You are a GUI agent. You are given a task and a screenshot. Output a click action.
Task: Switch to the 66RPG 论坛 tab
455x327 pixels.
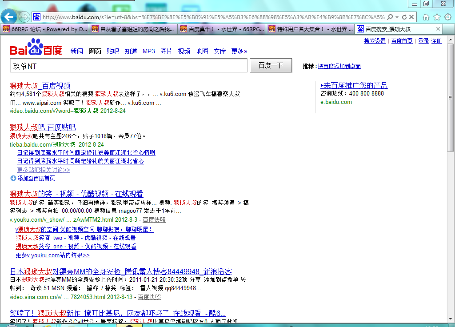(x=45, y=29)
